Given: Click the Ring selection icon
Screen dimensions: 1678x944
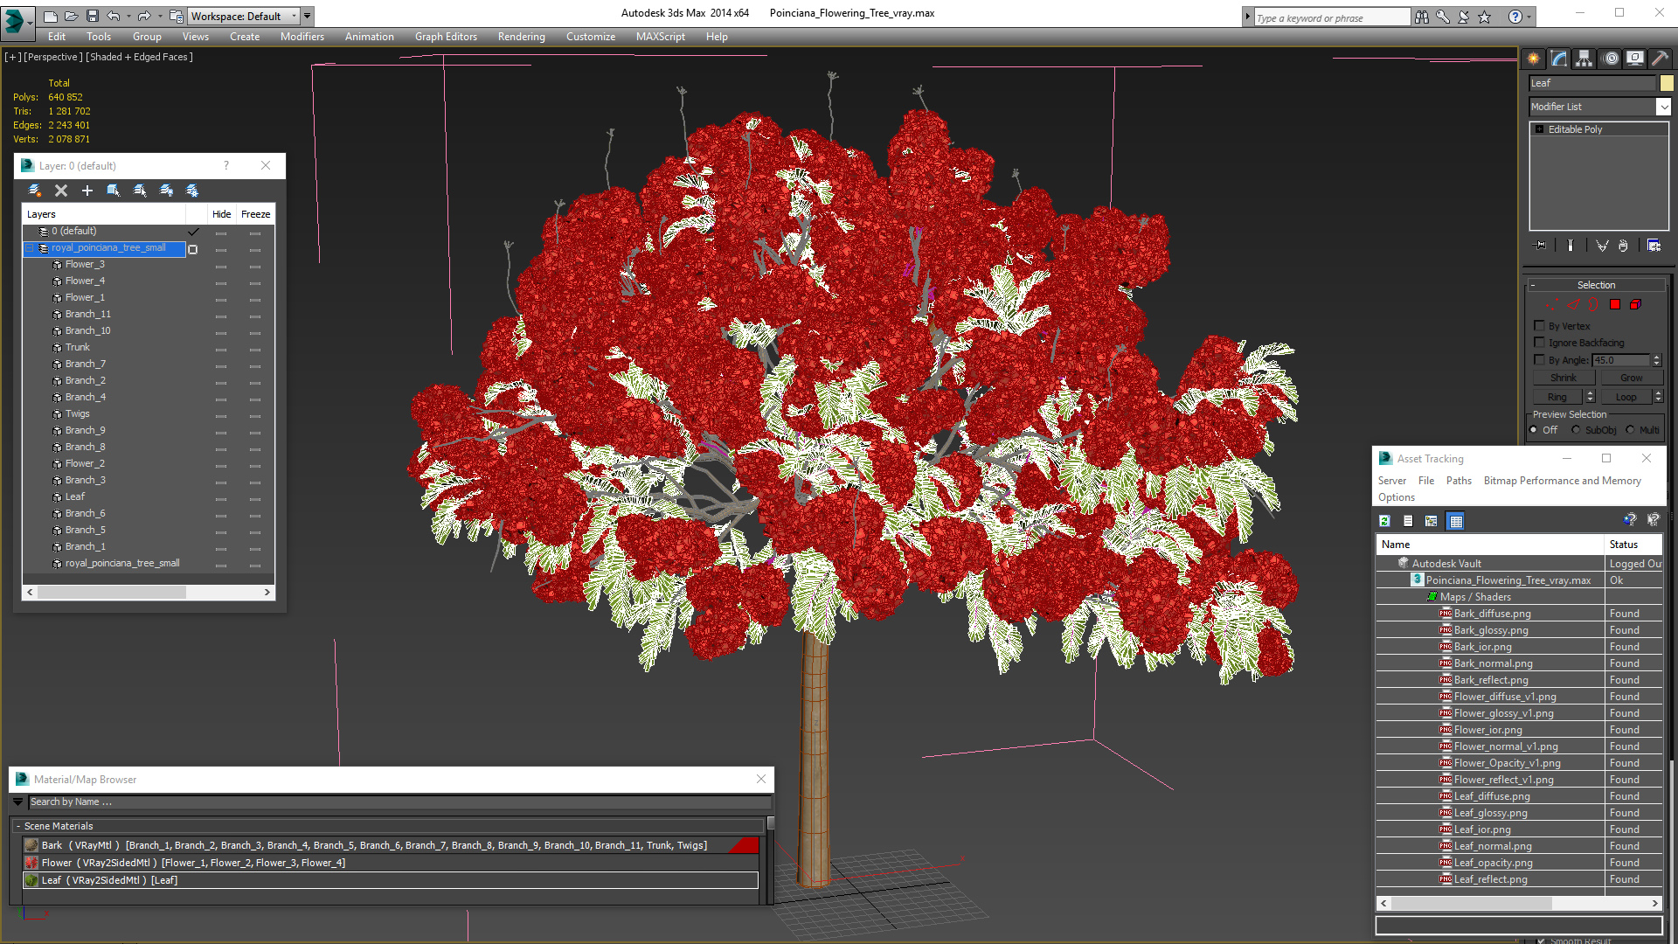Looking at the screenshot, I should [x=1556, y=395].
